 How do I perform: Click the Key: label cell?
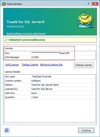click(x=17, y=53)
